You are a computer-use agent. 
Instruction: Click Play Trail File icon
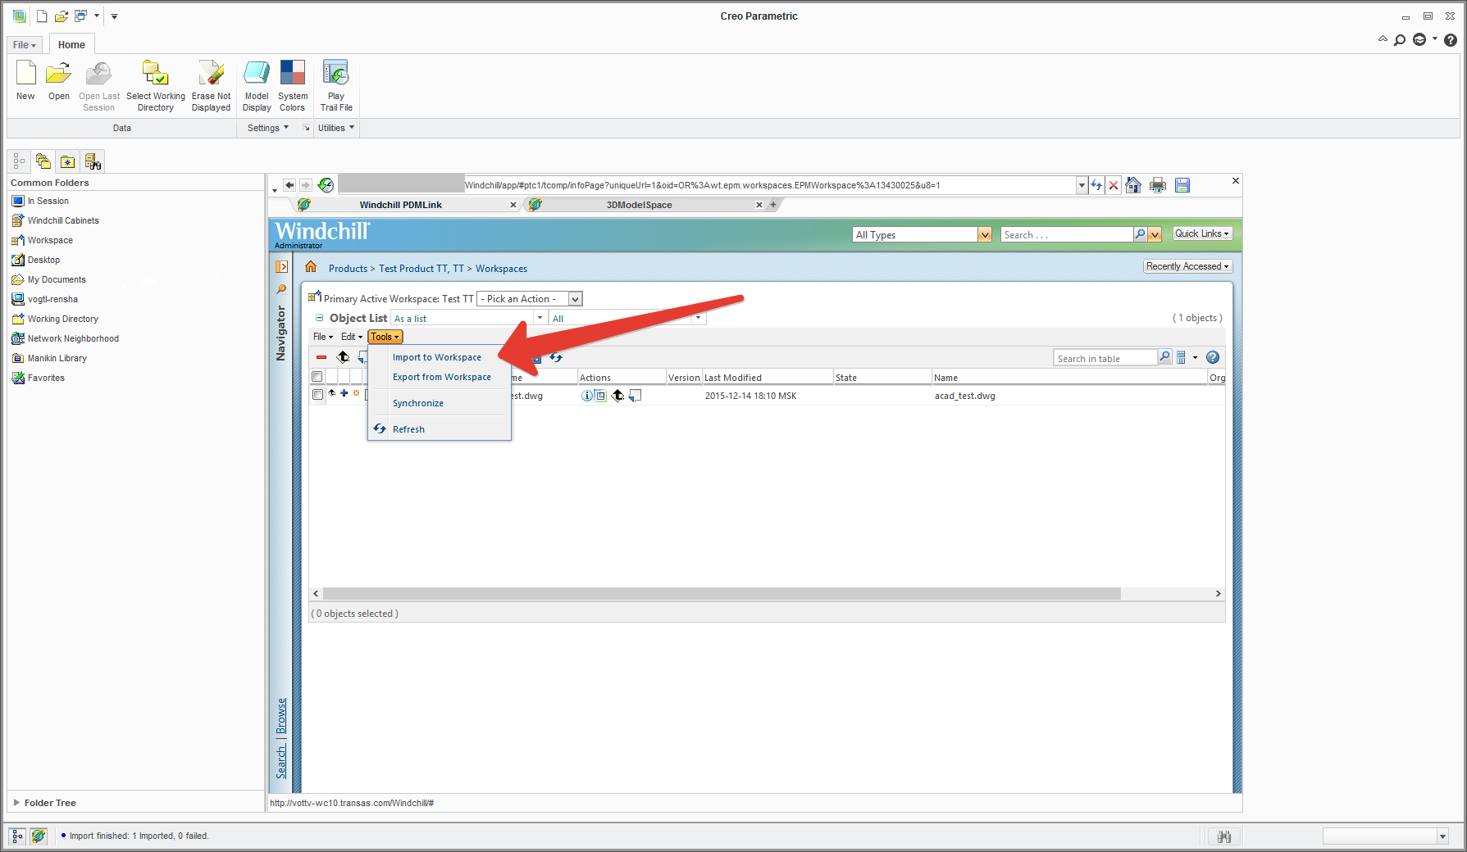tap(336, 73)
